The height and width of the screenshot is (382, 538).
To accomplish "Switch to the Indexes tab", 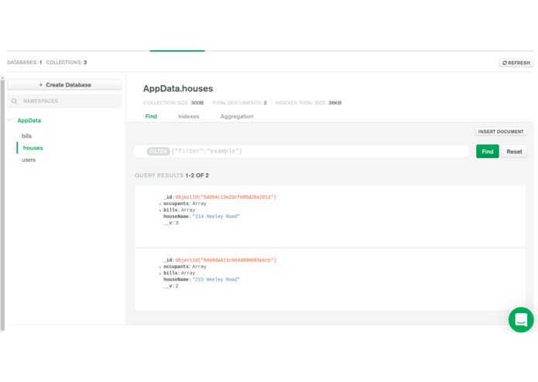I will point(188,117).
